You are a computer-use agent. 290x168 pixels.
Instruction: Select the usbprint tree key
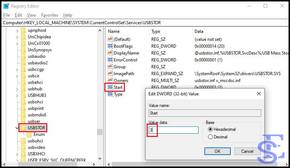[36, 108]
